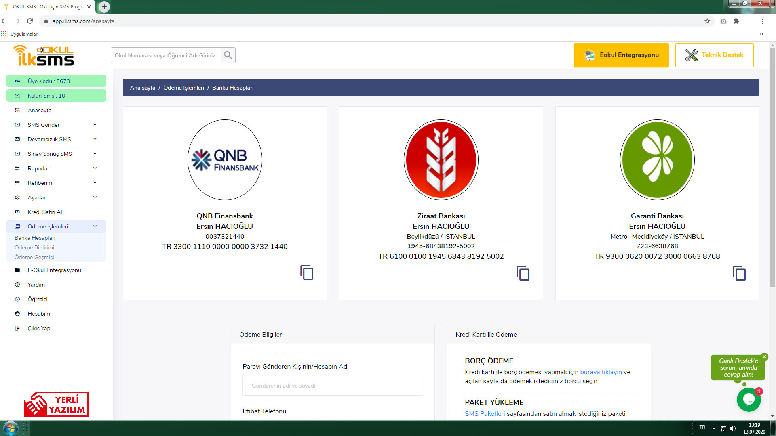Click the Ziraat Bankası logo
The height and width of the screenshot is (436, 776).
(x=441, y=160)
